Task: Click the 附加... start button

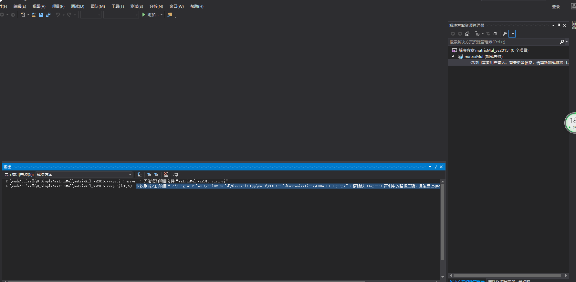Action: (151, 15)
